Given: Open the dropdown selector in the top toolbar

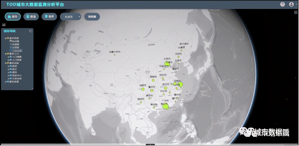Looking at the screenshot, I should point(70,16).
